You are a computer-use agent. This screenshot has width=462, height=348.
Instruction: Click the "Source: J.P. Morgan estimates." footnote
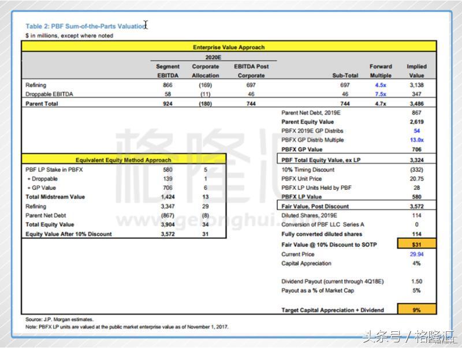pyautogui.click(x=59, y=320)
